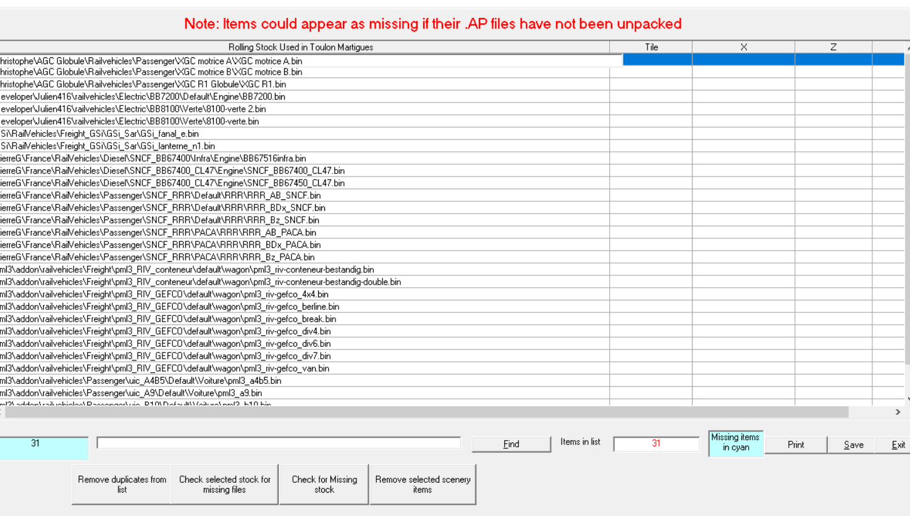Select row pml3_riv-conteneur-bestandig-double.bin

coord(305,282)
